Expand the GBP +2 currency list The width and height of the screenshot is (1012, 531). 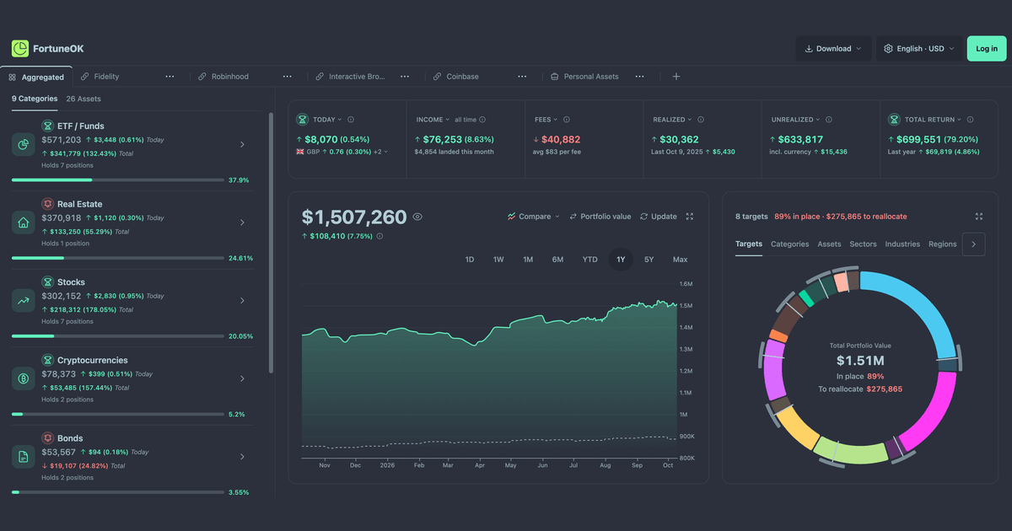(x=380, y=152)
